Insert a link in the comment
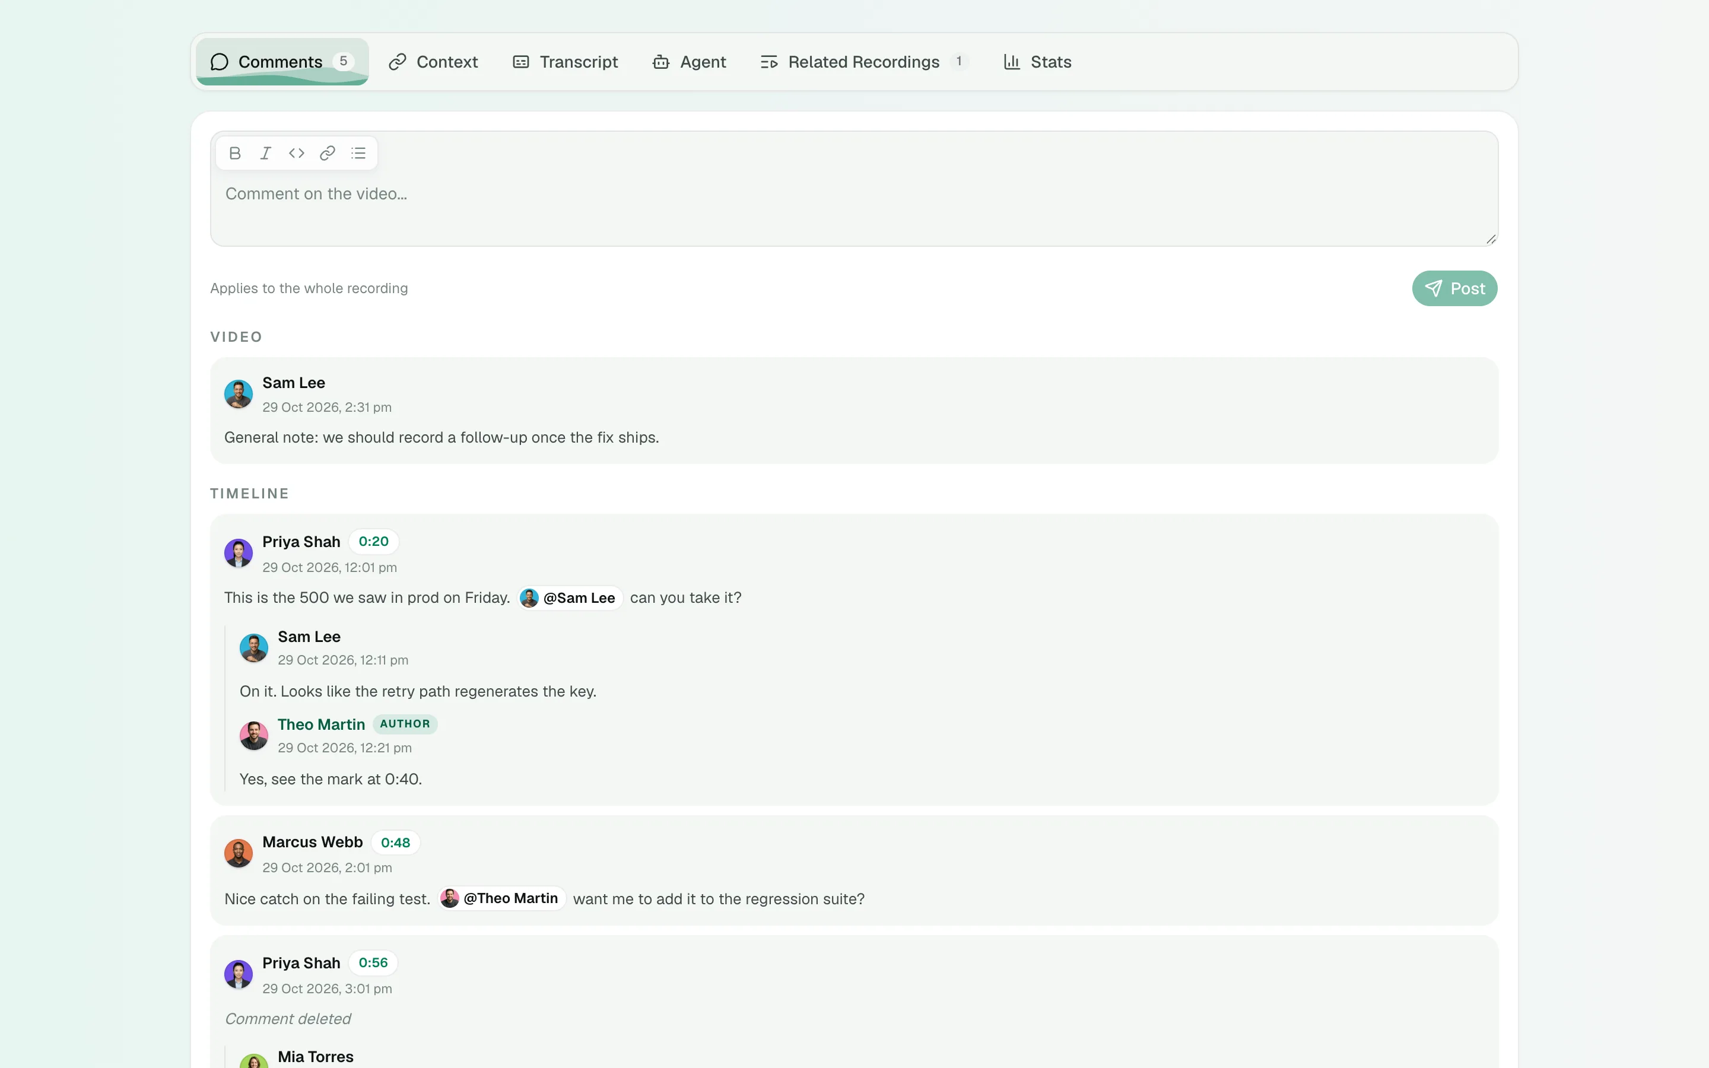This screenshot has width=1709, height=1068. click(x=328, y=153)
